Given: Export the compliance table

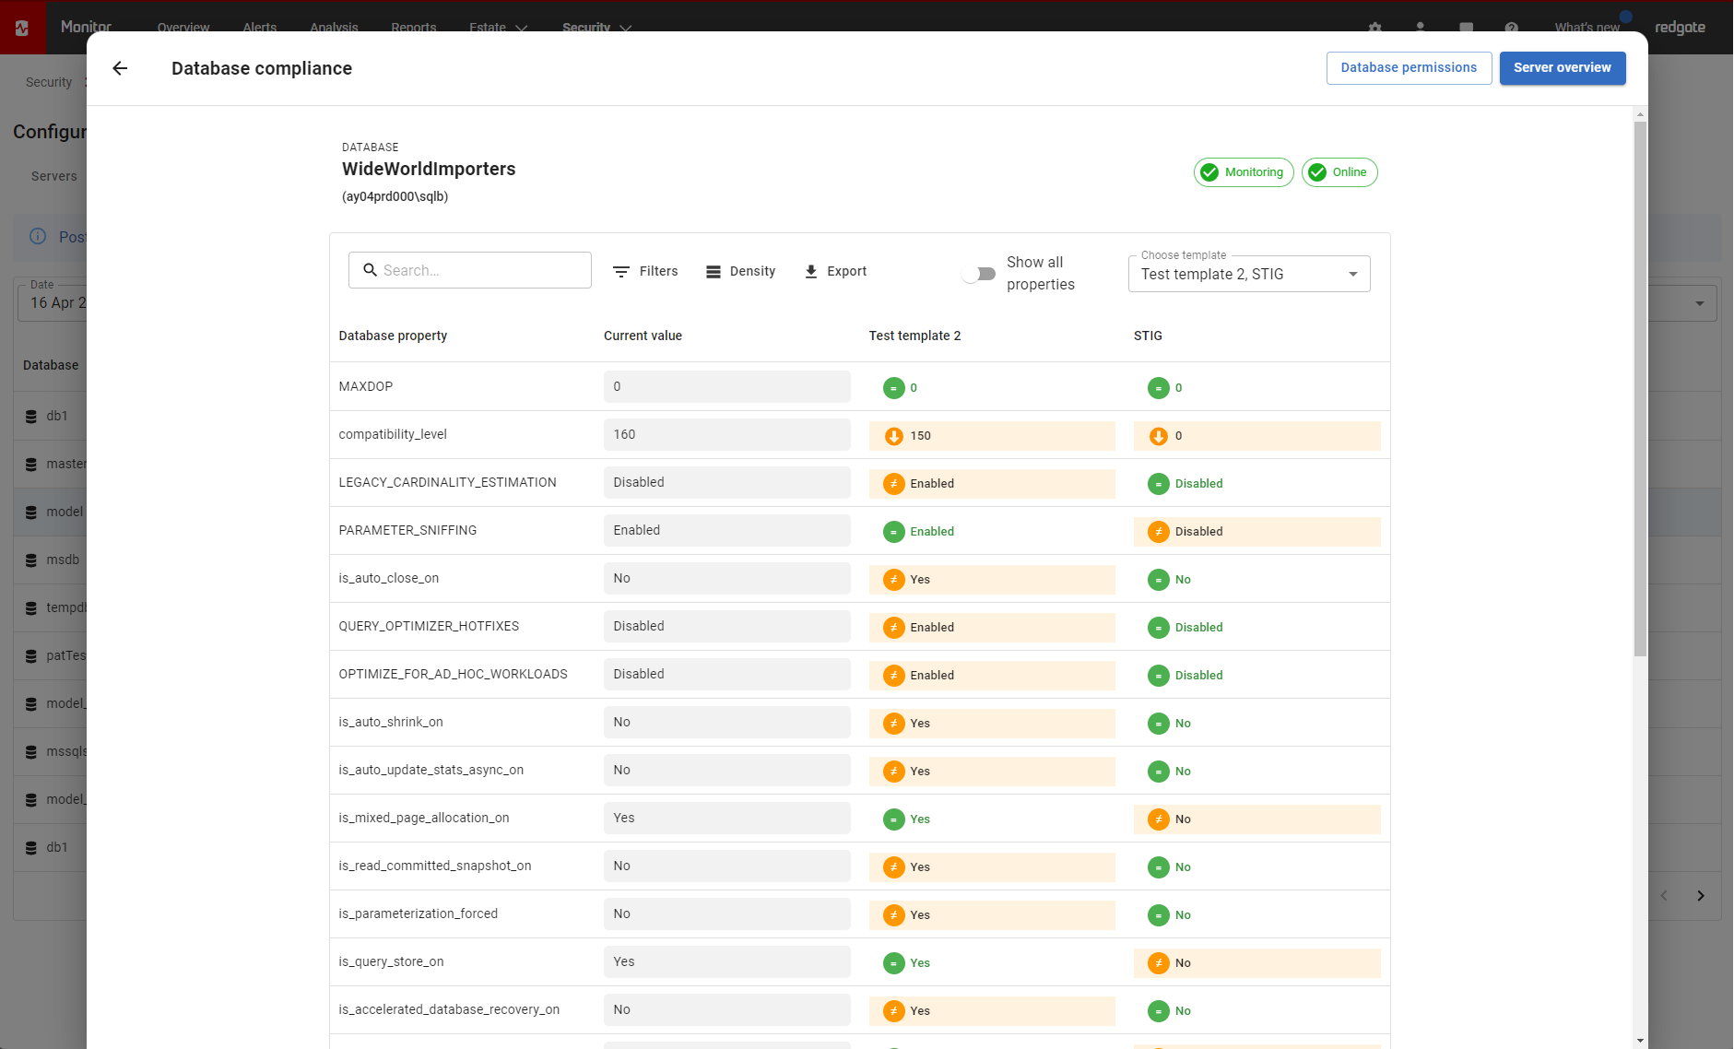Looking at the screenshot, I should point(835,271).
